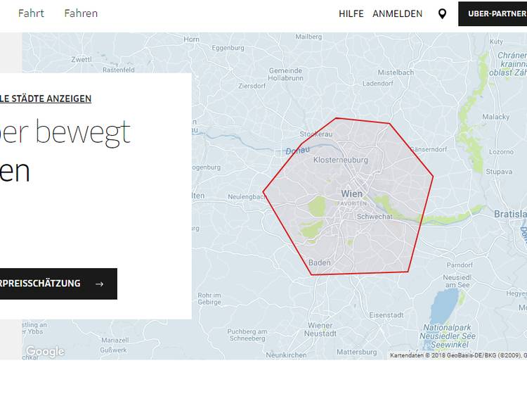Click Klosterneuburg on the map

tap(341, 160)
